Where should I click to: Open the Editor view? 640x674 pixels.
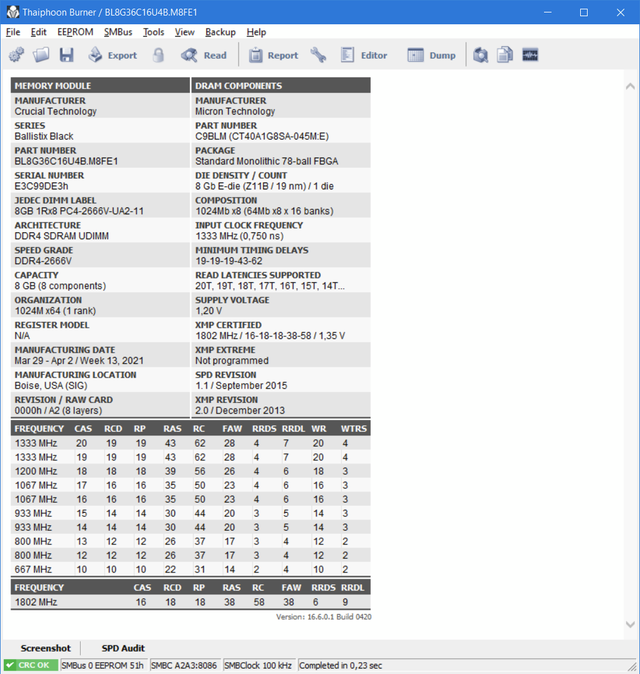pyautogui.click(x=364, y=55)
